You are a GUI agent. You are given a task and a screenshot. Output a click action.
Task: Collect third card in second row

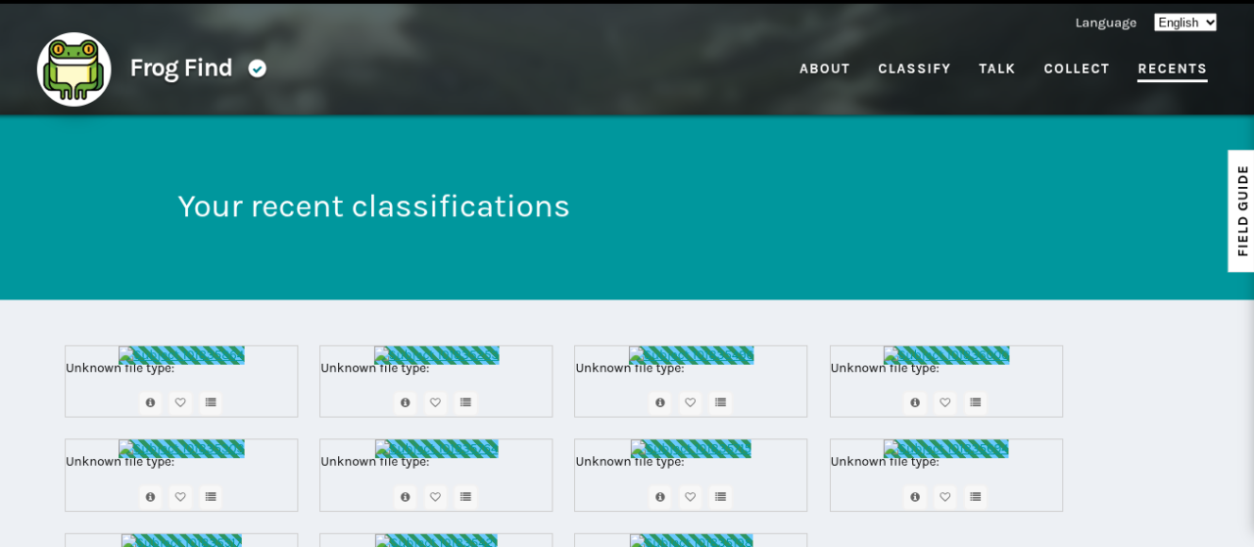coord(720,496)
